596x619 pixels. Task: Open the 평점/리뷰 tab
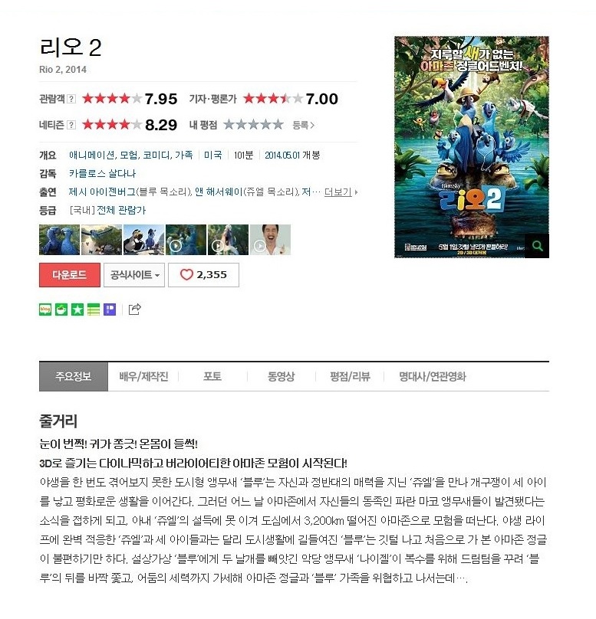point(351,377)
